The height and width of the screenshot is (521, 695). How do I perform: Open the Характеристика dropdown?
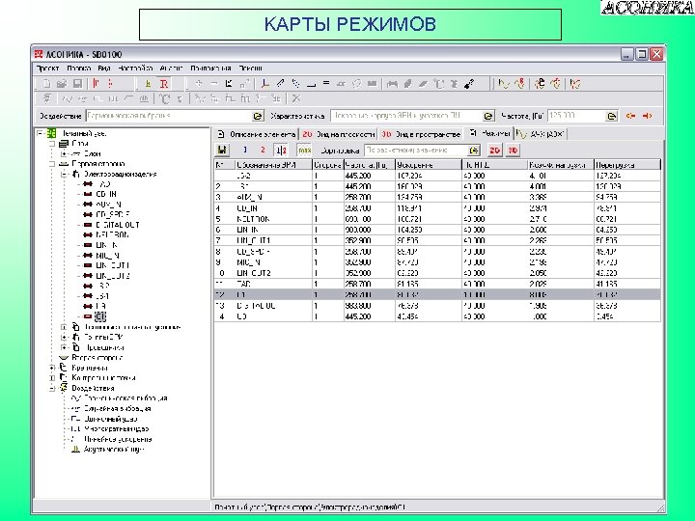pos(488,116)
